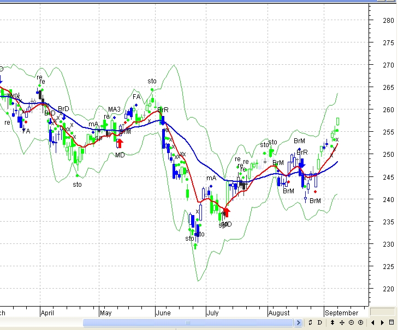Click the 'September' month axis label
The height and width of the screenshot is (330, 398).
pyautogui.click(x=342, y=313)
